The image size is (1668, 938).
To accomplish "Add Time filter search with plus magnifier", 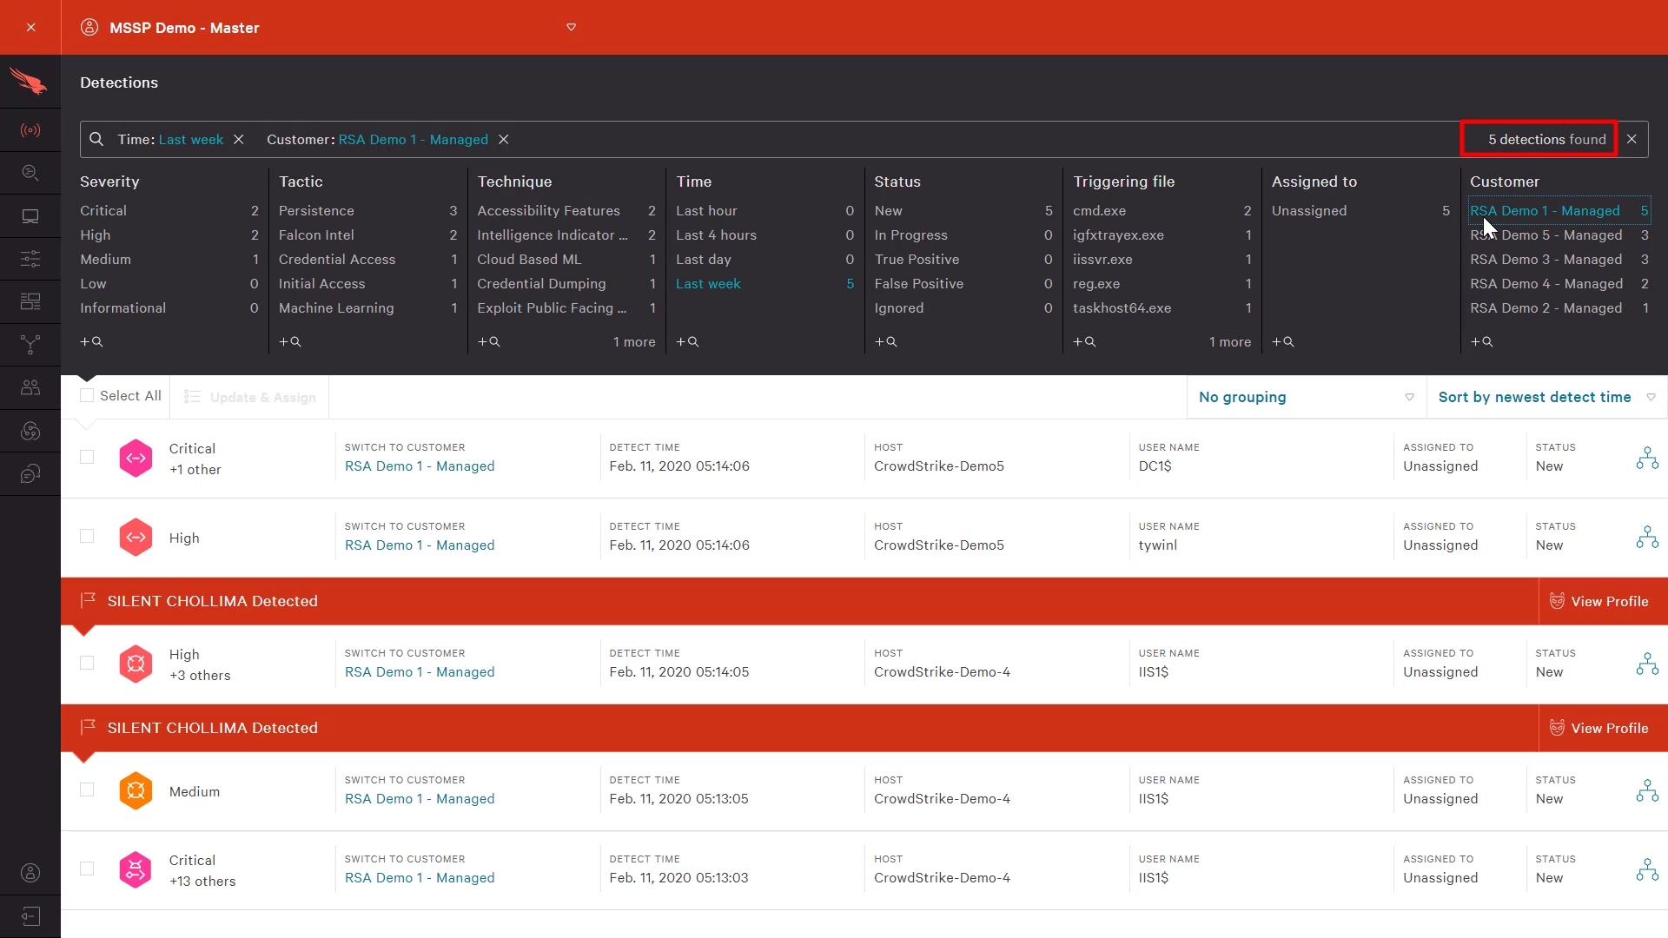I will pyautogui.click(x=687, y=341).
